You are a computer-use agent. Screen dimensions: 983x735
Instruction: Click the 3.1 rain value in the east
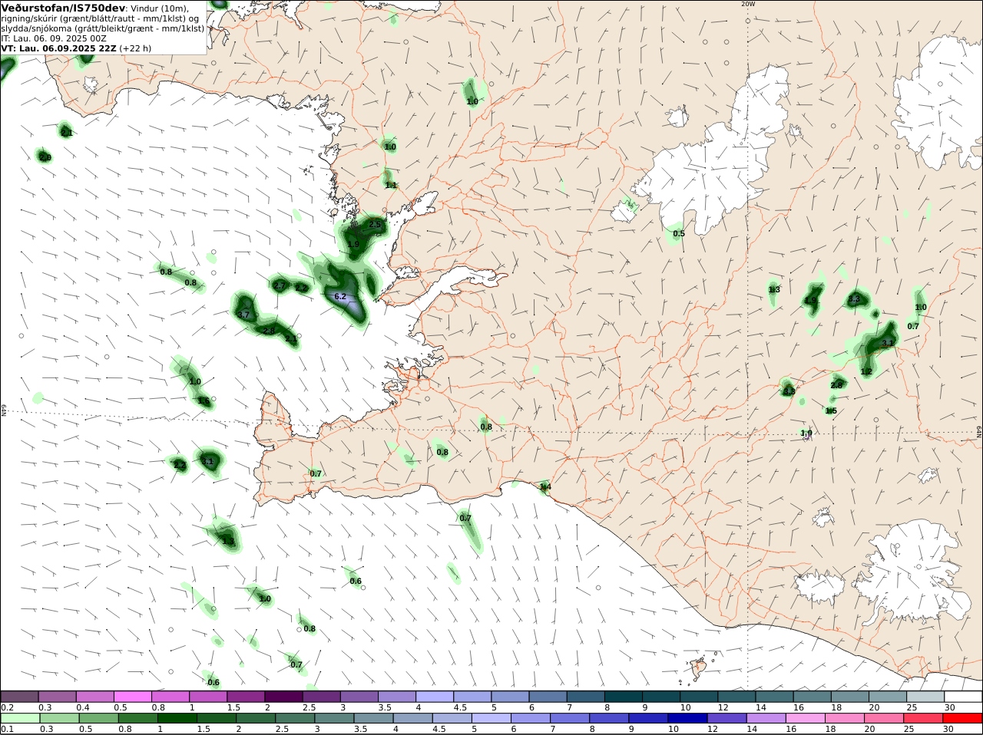(888, 344)
